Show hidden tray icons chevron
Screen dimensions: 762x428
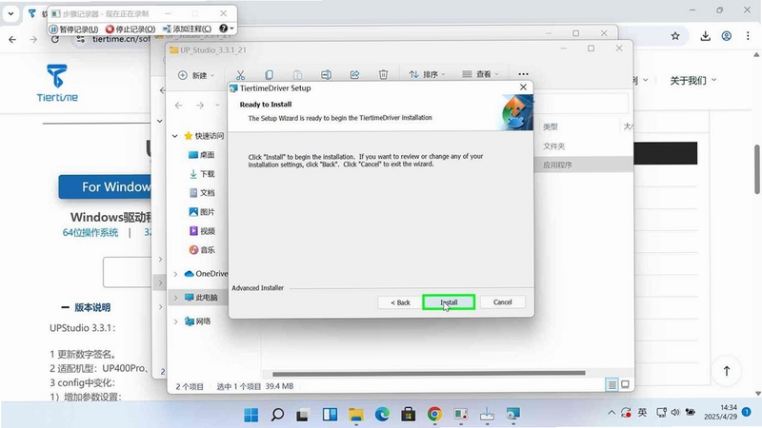click(x=612, y=413)
